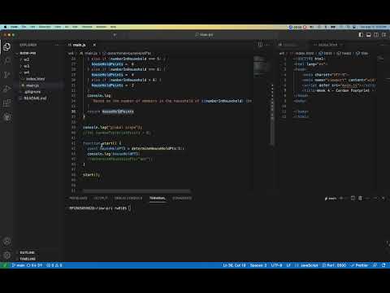Image resolution: width=390 pixels, height=293 pixels.
Task: Switch to the Output panel tab
Action: click(x=100, y=198)
